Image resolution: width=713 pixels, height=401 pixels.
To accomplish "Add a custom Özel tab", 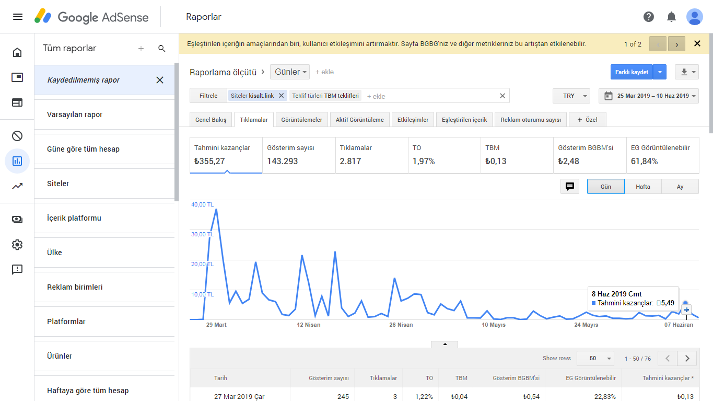I will (588, 120).
